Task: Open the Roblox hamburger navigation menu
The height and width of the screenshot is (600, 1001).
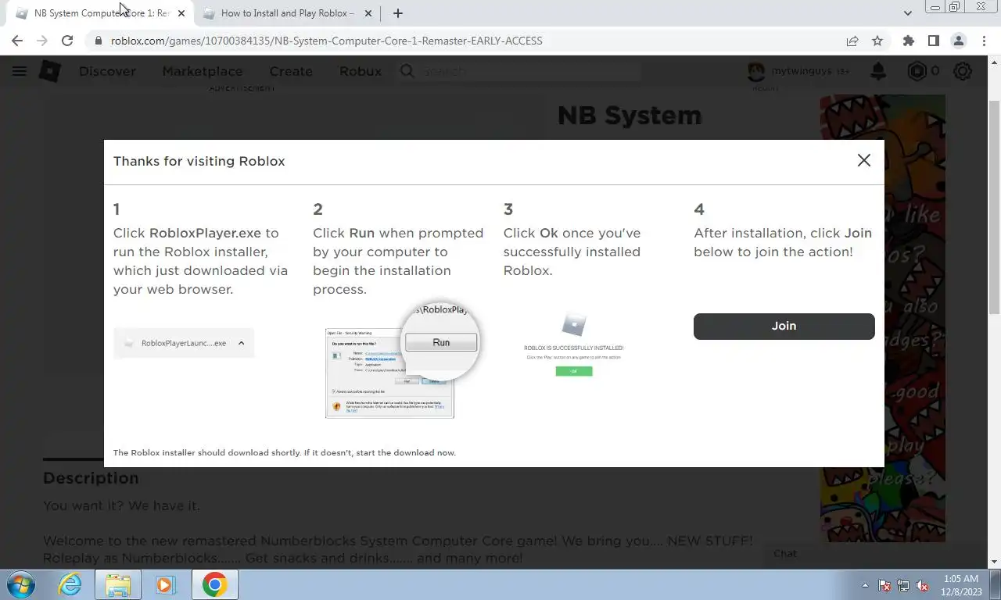Action: 20,71
